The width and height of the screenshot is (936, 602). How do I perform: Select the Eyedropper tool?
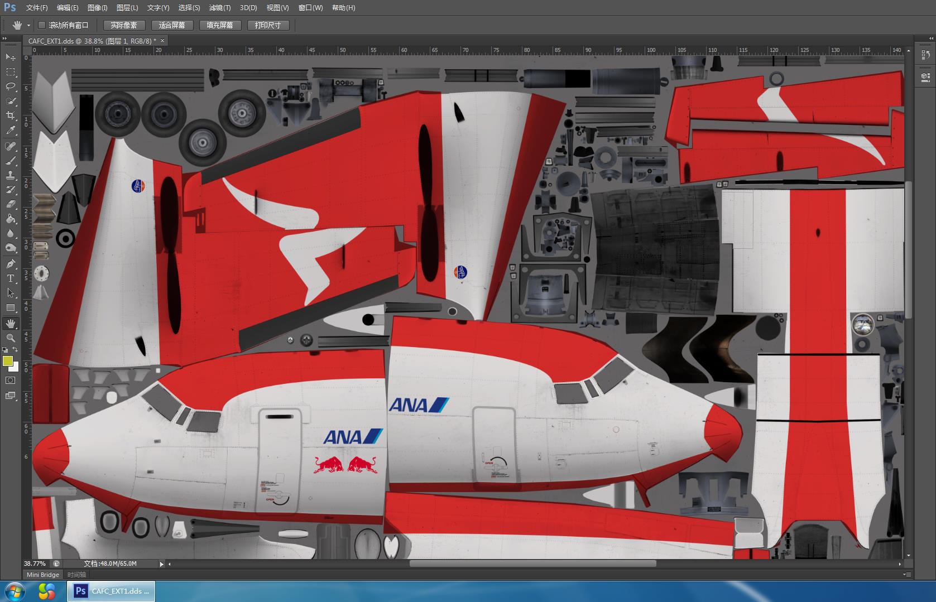tap(11, 131)
